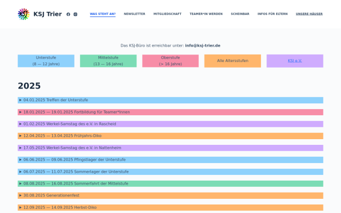Expand Sommerfahrt der Mittelstufe event
Screen dimensions: 341x213
pos(170,183)
